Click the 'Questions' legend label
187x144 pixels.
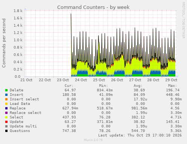tap(20, 131)
